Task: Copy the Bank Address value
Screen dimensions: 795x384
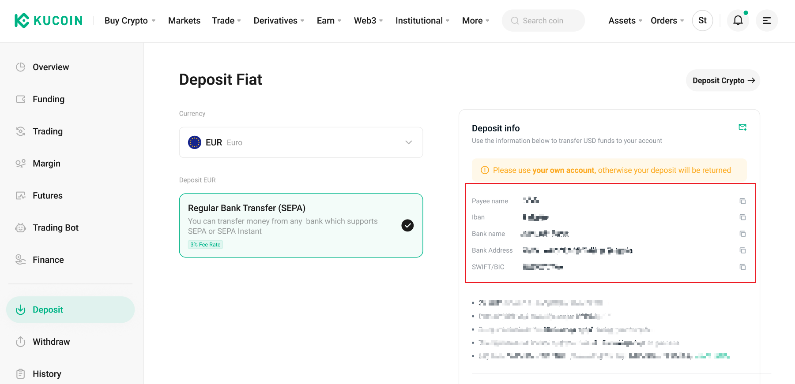Action: [742, 250]
